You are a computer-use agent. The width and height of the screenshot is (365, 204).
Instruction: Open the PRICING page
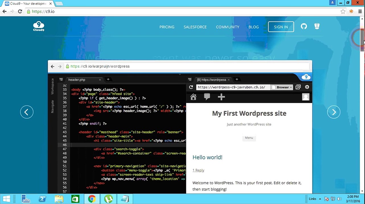tap(167, 27)
